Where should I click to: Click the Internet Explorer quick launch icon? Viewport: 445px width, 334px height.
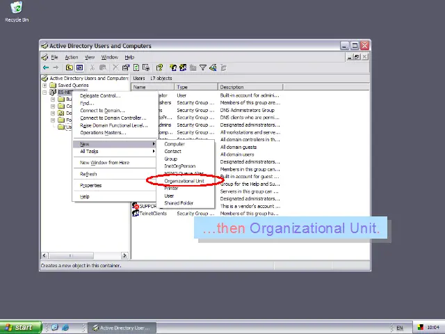tap(65, 328)
